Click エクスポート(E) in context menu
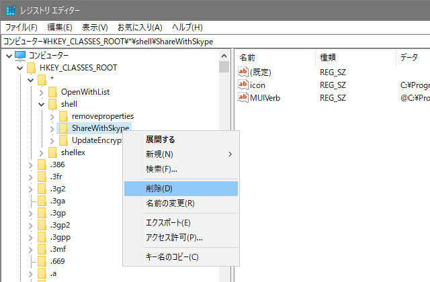The width and height of the screenshot is (430, 282). 168,223
